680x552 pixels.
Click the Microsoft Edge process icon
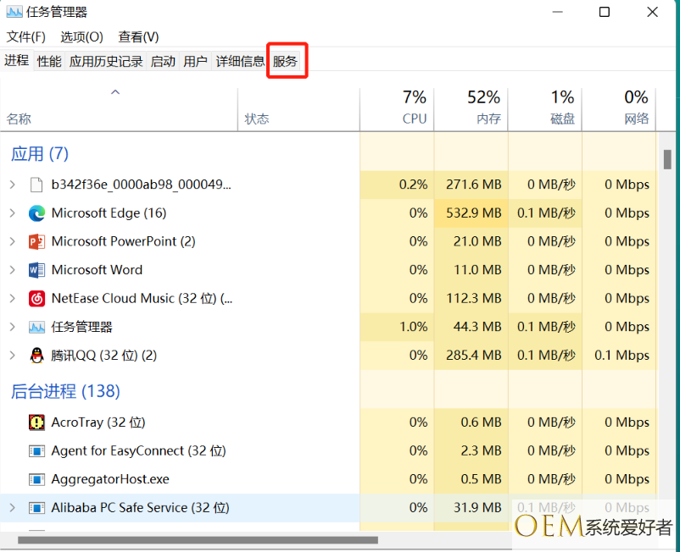[x=36, y=213]
